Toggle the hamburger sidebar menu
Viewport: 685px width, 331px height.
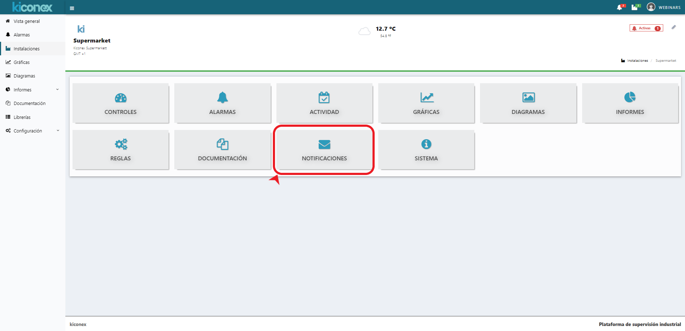(x=72, y=8)
